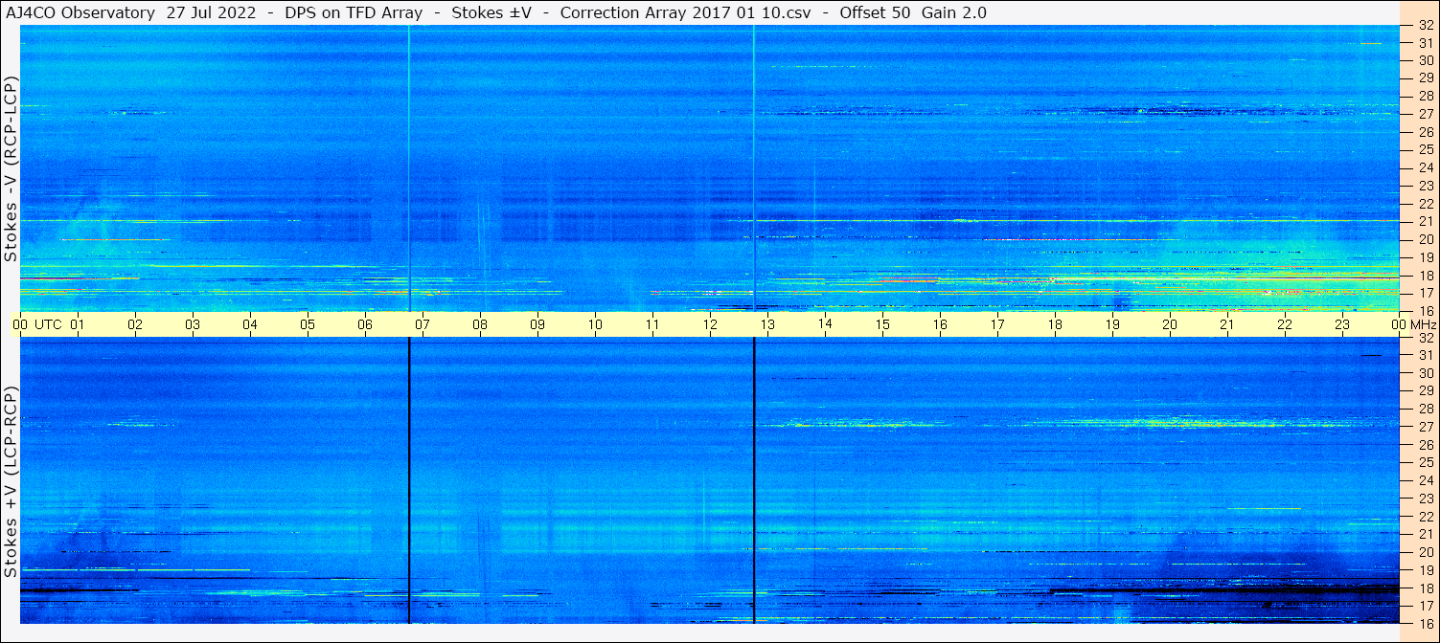
Task: Select the 22 hour label on time axis
Action: pyautogui.click(x=1285, y=324)
